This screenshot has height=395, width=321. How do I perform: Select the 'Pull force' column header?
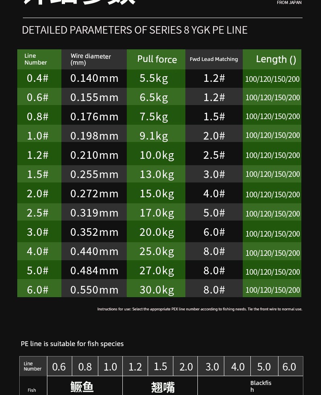156,59
